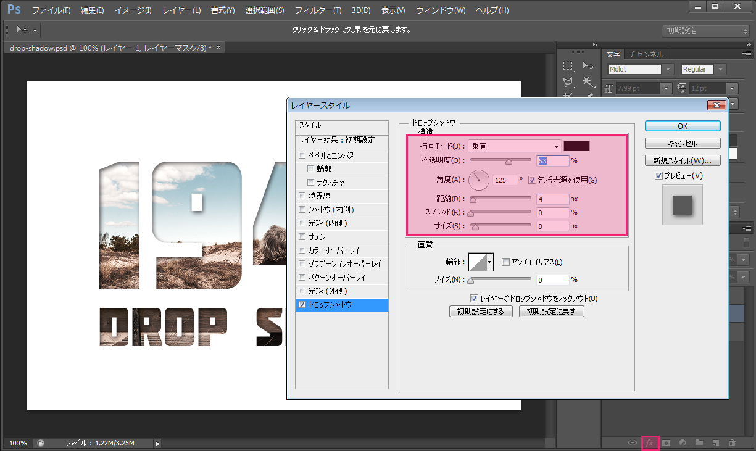Viewport: 756px width, 451px height.
Task: Confirm layer style with OK button
Action: 682,125
